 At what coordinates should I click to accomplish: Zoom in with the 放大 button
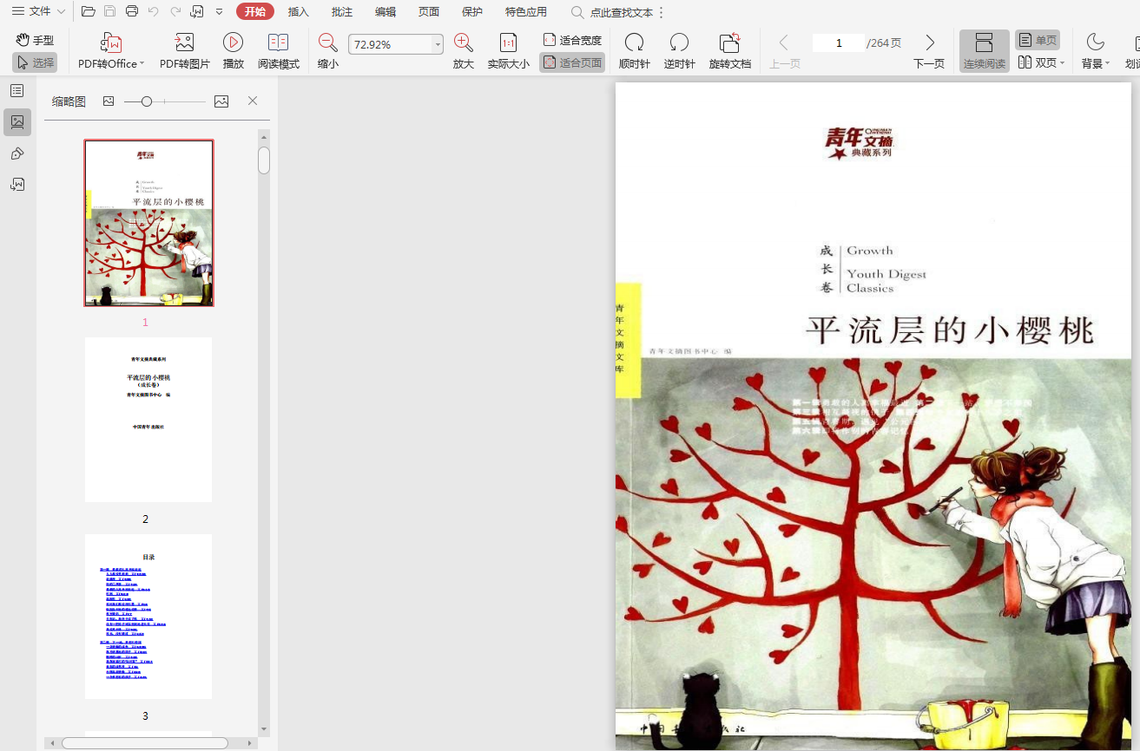(x=464, y=52)
